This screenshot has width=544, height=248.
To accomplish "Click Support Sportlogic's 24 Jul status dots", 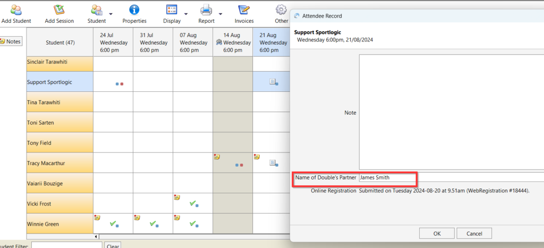I will [120, 84].
